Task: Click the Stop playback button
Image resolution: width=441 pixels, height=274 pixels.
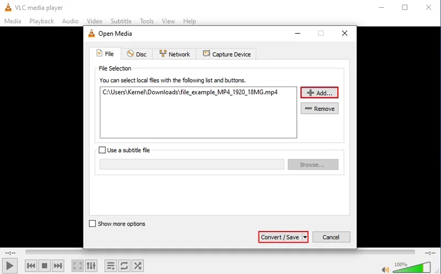Action: pyautogui.click(x=45, y=266)
